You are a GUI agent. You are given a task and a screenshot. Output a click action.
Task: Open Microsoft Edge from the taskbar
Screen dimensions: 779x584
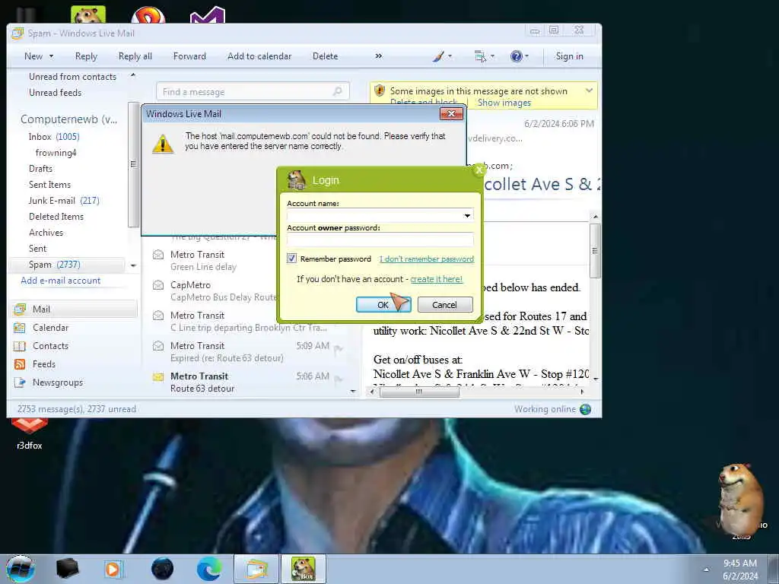(x=209, y=569)
